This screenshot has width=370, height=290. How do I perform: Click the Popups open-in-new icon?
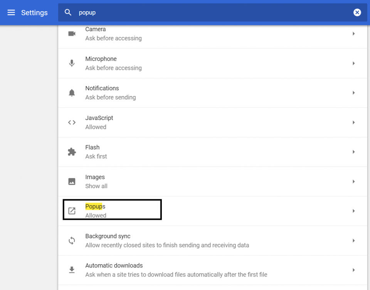[x=72, y=211]
